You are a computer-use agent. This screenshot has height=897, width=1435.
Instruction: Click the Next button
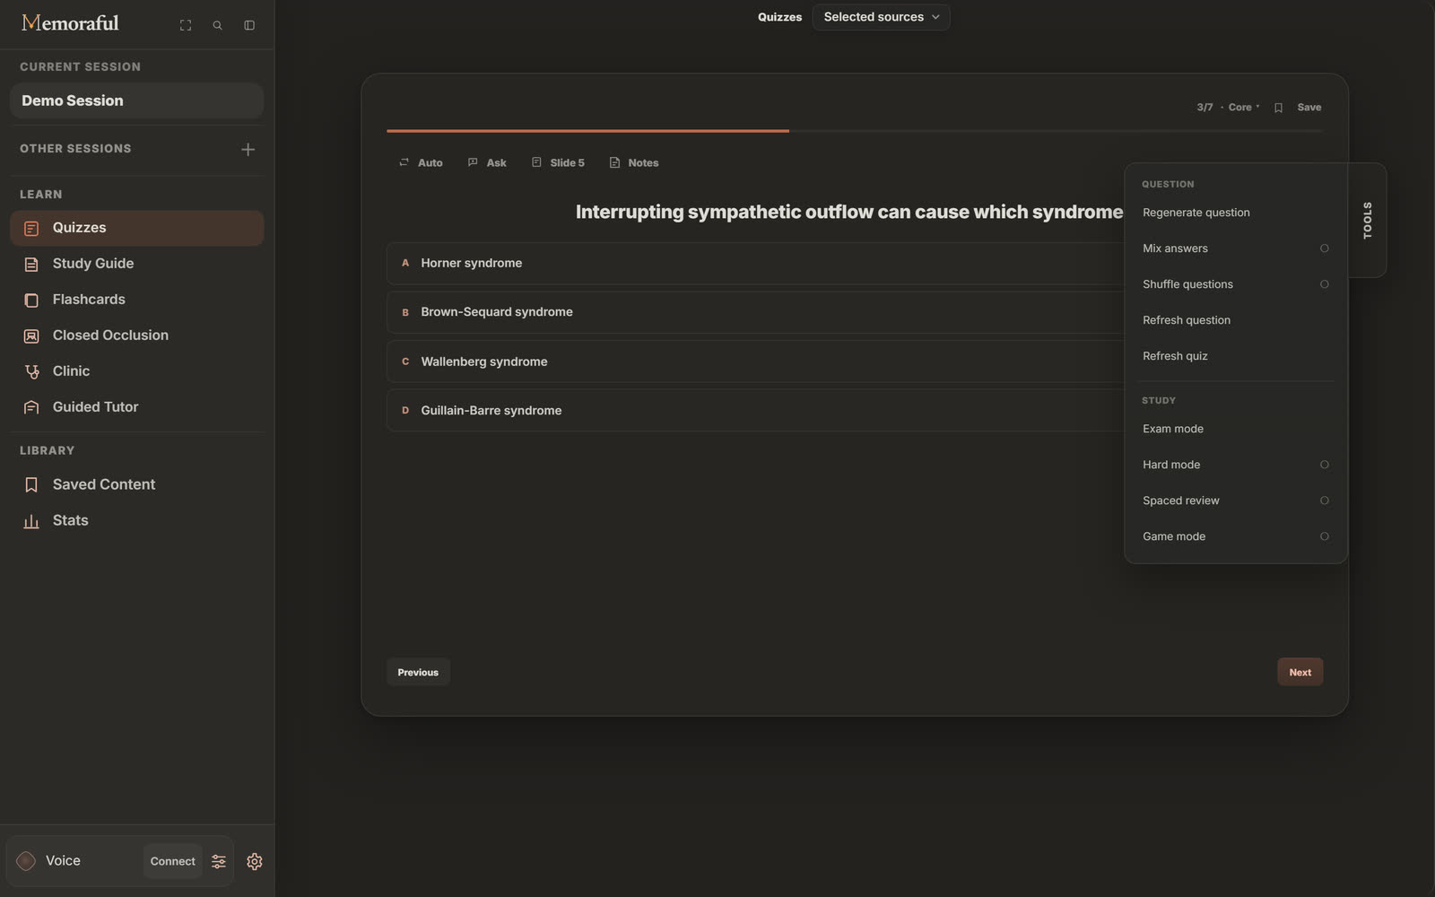[x=1300, y=672]
